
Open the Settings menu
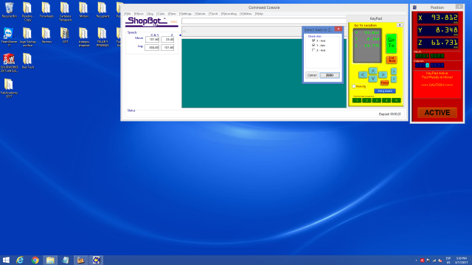pyautogui.click(x=185, y=14)
